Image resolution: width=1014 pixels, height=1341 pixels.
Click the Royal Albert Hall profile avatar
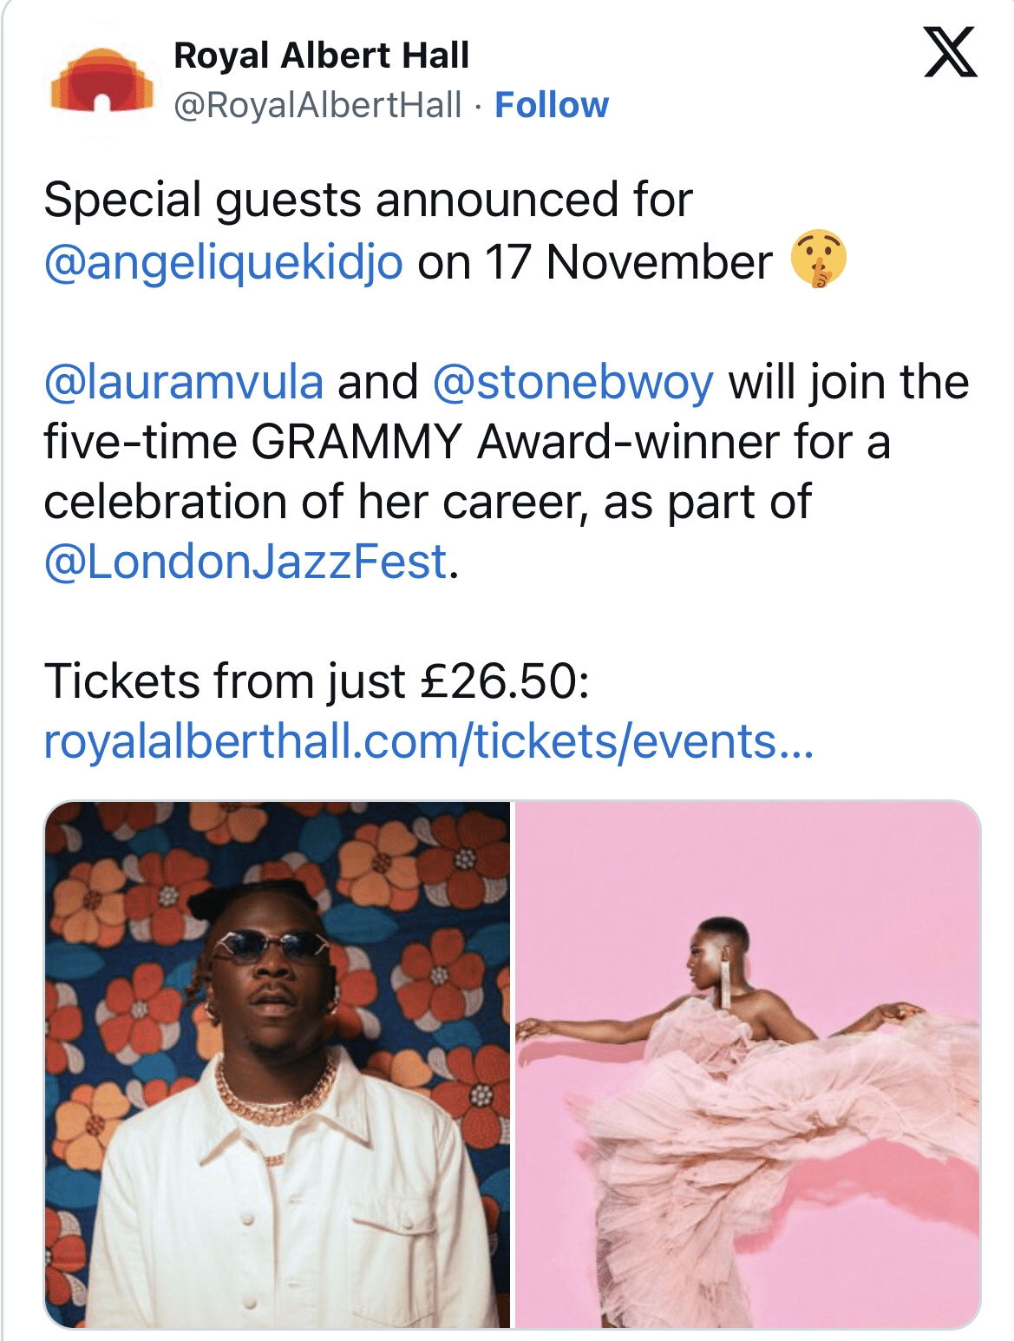(102, 82)
